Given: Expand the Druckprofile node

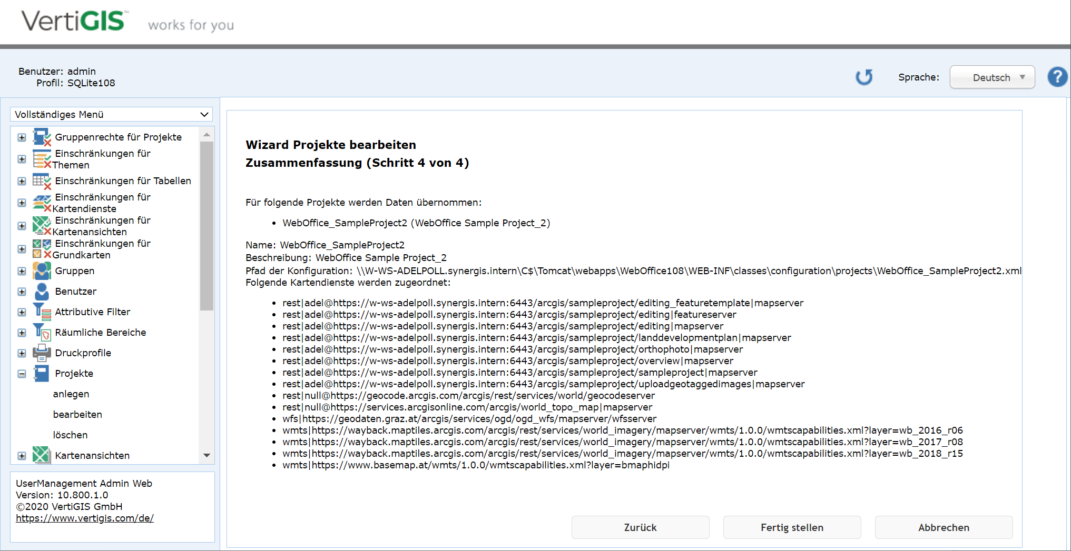Looking at the screenshot, I should [x=22, y=353].
